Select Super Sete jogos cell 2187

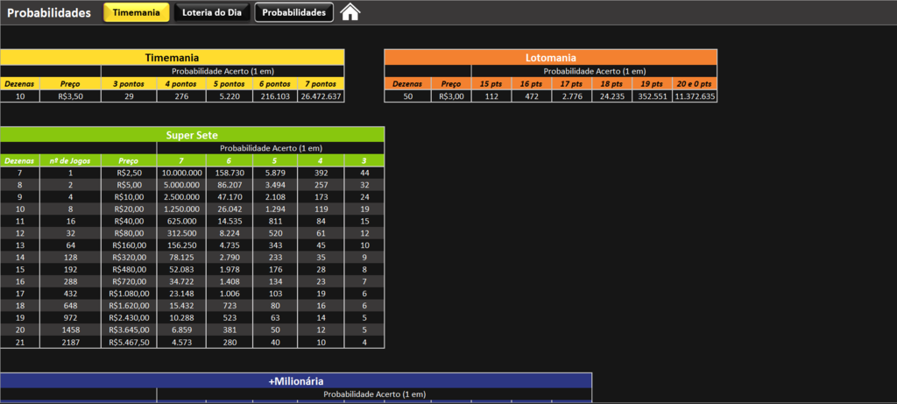tap(70, 342)
